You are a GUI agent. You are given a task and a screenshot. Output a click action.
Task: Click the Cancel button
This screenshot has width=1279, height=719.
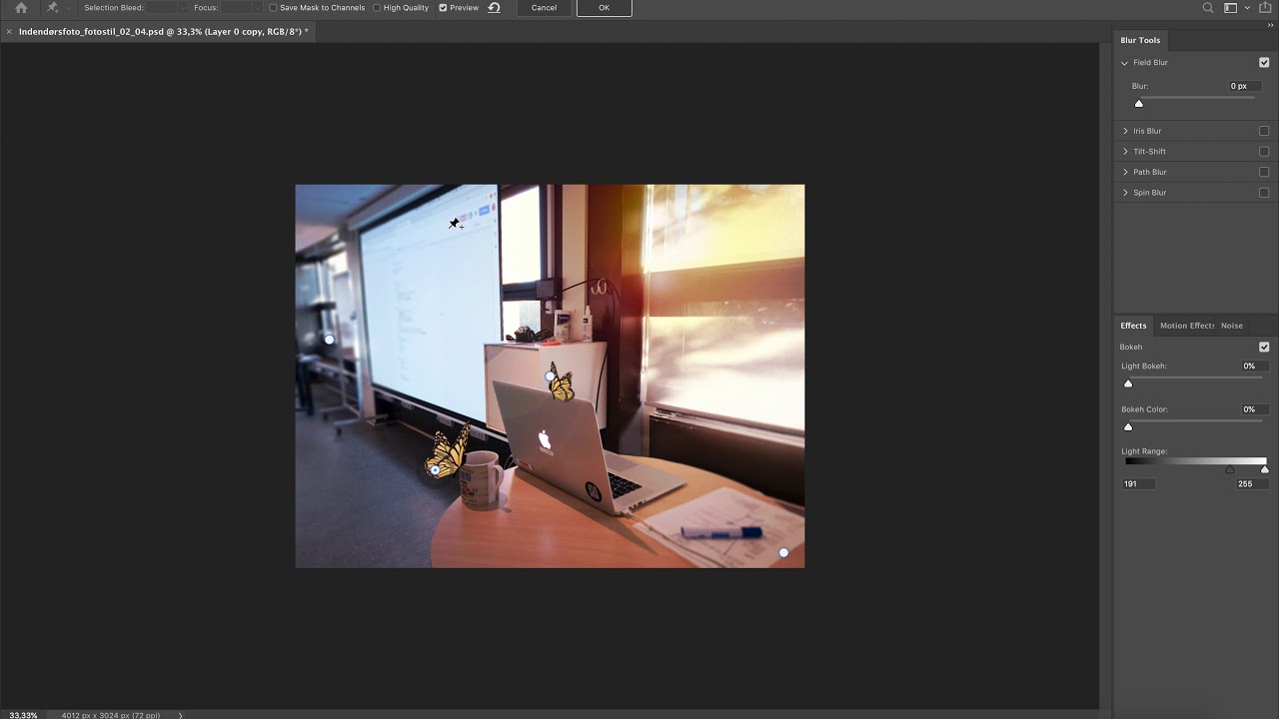(x=544, y=8)
